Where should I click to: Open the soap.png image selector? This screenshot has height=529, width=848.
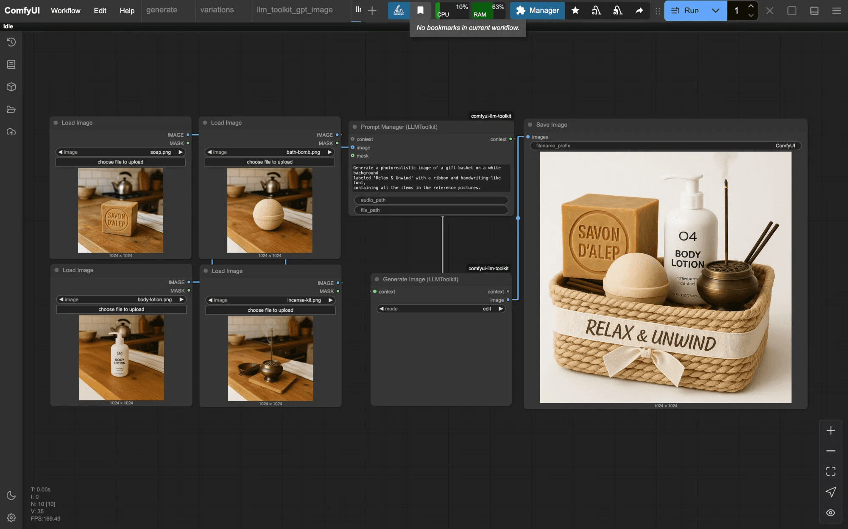tap(120, 152)
